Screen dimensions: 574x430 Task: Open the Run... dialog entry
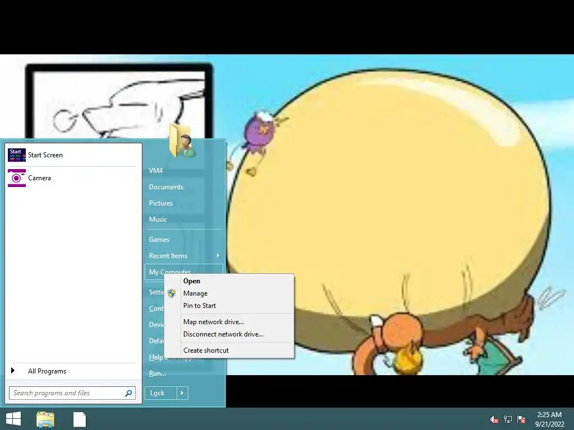coord(158,373)
